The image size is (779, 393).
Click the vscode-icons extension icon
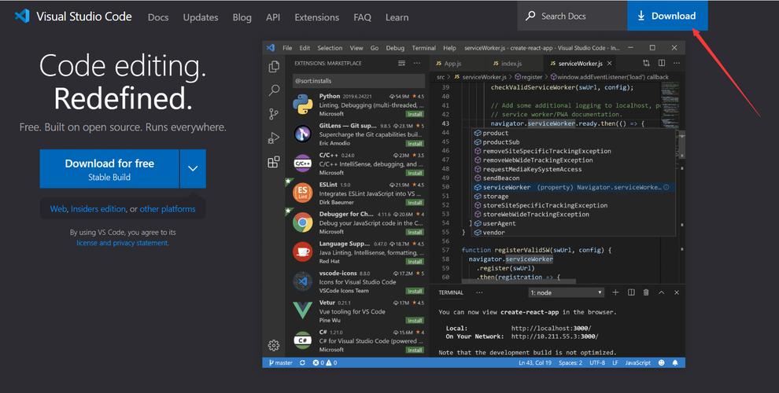[x=303, y=281]
